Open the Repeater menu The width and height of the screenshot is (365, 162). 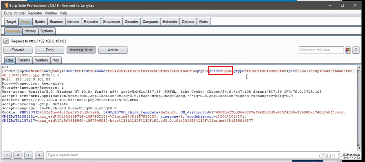tap(35, 13)
